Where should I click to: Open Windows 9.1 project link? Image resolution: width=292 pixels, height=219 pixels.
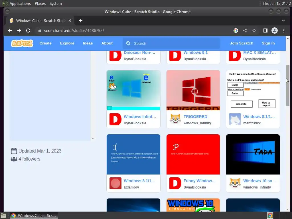pos(196,52)
